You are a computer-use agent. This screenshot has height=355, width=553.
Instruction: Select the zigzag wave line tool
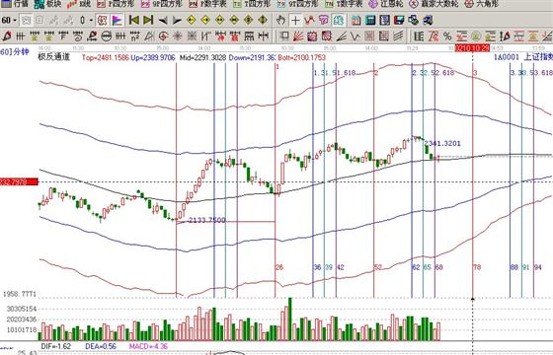[355, 35]
